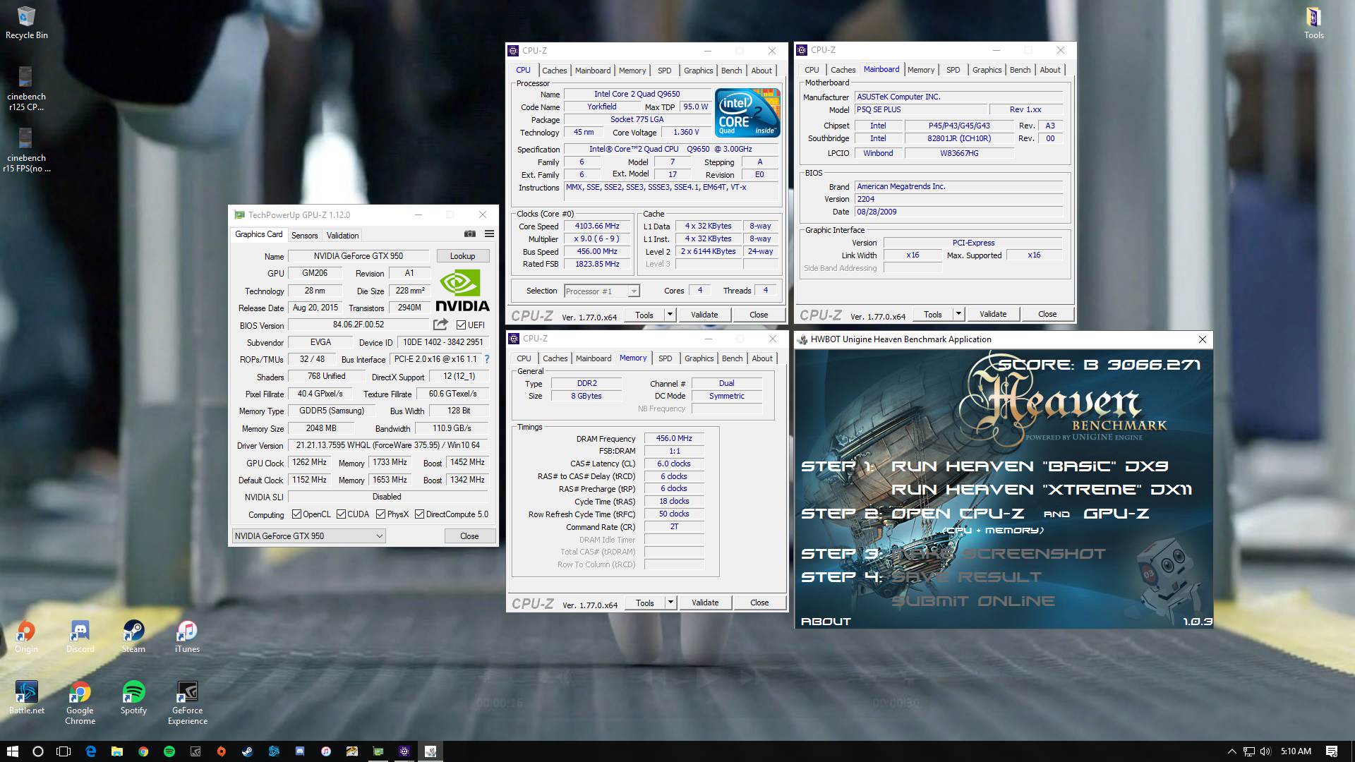
Task: Open Mainboard tab in the CPU-Z Memory window
Action: pos(594,358)
